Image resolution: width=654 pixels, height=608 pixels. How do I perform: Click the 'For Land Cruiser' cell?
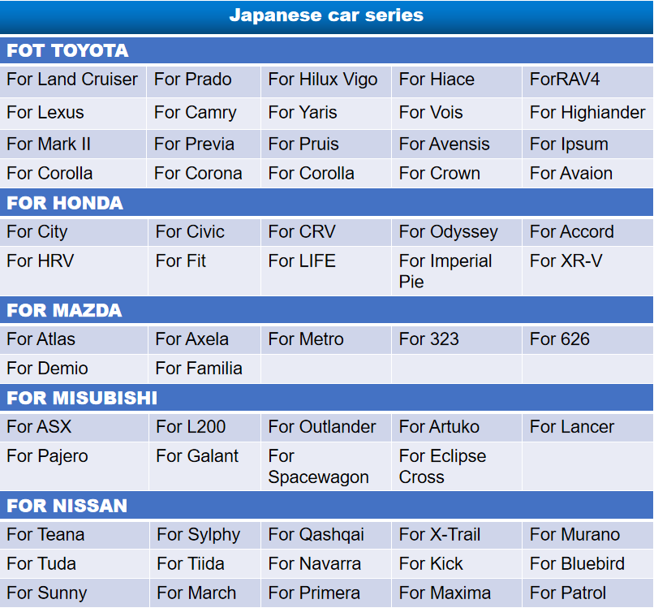point(72,80)
